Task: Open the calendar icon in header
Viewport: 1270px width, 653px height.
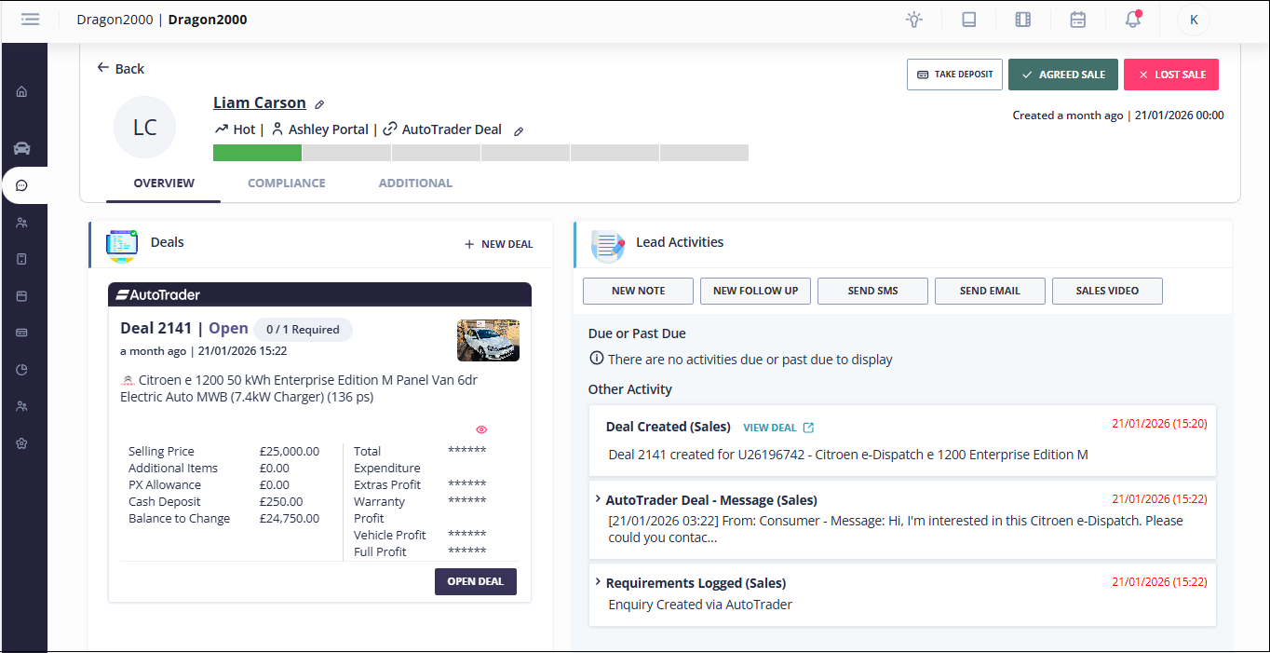Action: (x=1077, y=20)
